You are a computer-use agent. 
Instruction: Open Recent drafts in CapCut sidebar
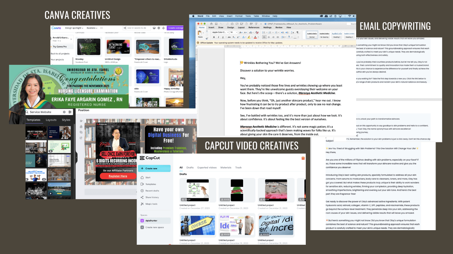[x=152, y=191]
